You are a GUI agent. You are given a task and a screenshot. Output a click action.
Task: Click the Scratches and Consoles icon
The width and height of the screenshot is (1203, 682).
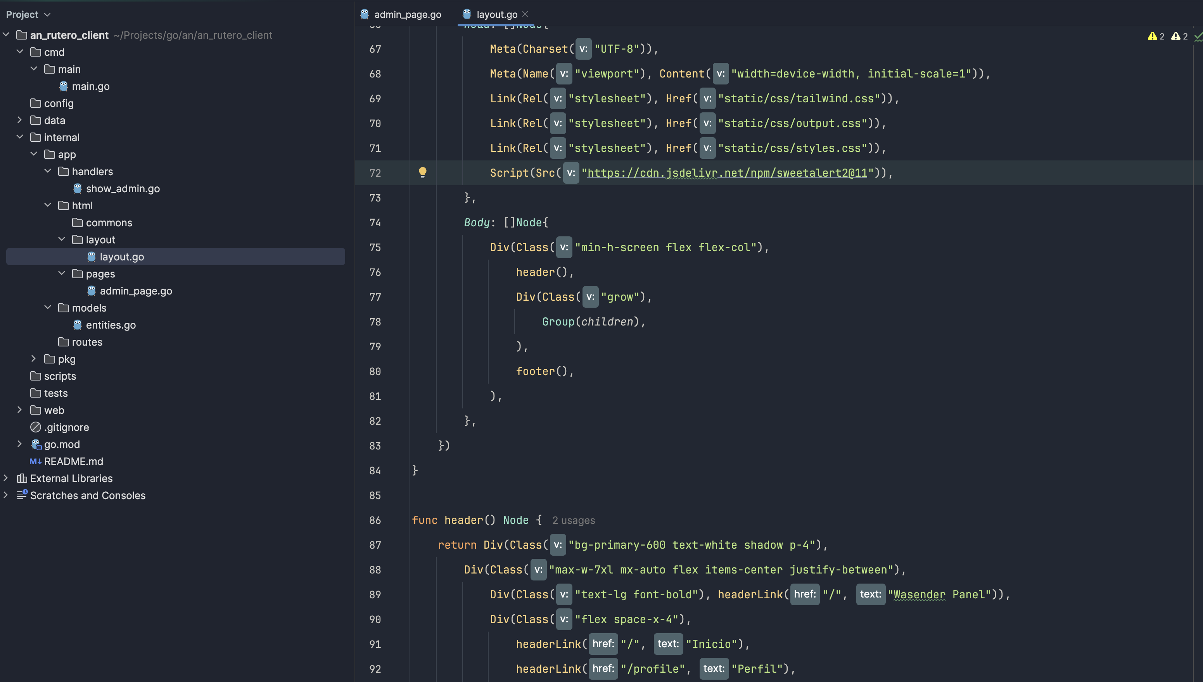(22, 495)
